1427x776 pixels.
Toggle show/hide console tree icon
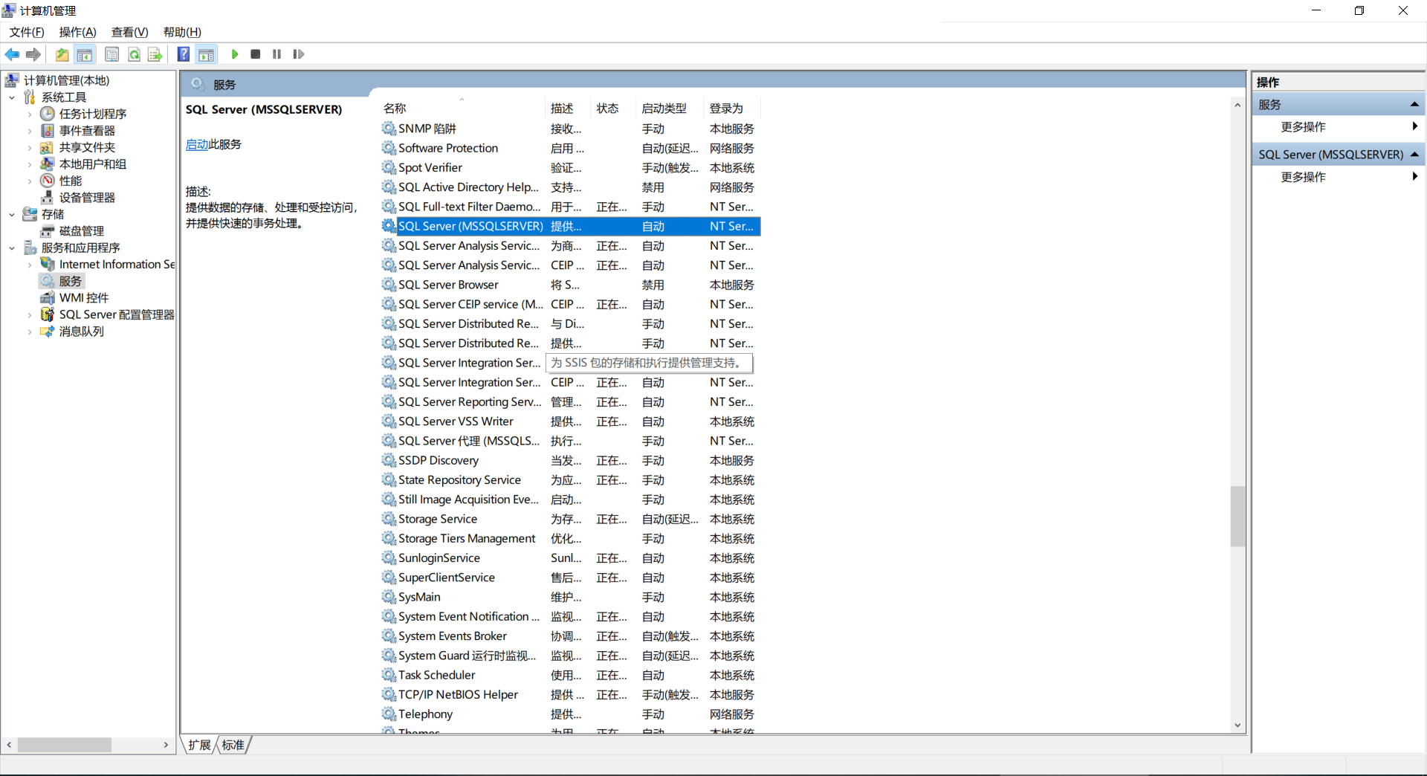85,54
